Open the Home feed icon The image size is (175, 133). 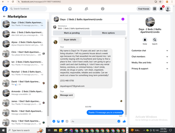70,9
